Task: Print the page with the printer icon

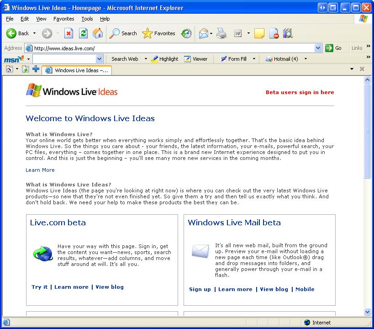Action: click(x=221, y=33)
